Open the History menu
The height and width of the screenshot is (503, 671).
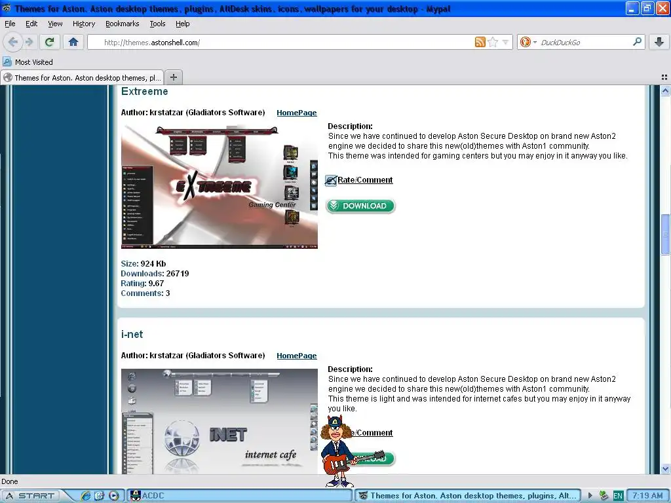click(x=83, y=24)
